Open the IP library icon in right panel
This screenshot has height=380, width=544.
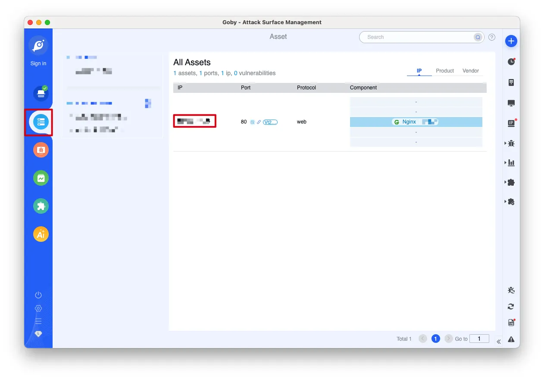tap(511, 123)
